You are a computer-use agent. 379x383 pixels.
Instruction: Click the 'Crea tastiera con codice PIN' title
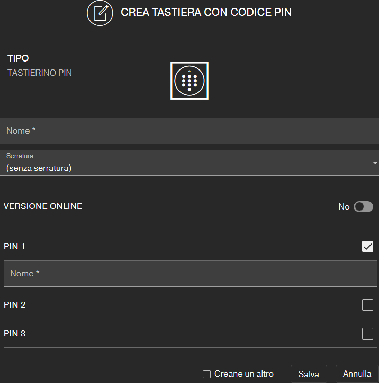point(206,12)
